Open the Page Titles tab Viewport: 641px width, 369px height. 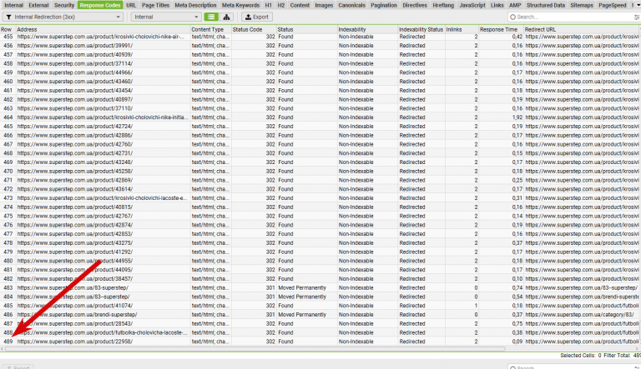tap(155, 5)
